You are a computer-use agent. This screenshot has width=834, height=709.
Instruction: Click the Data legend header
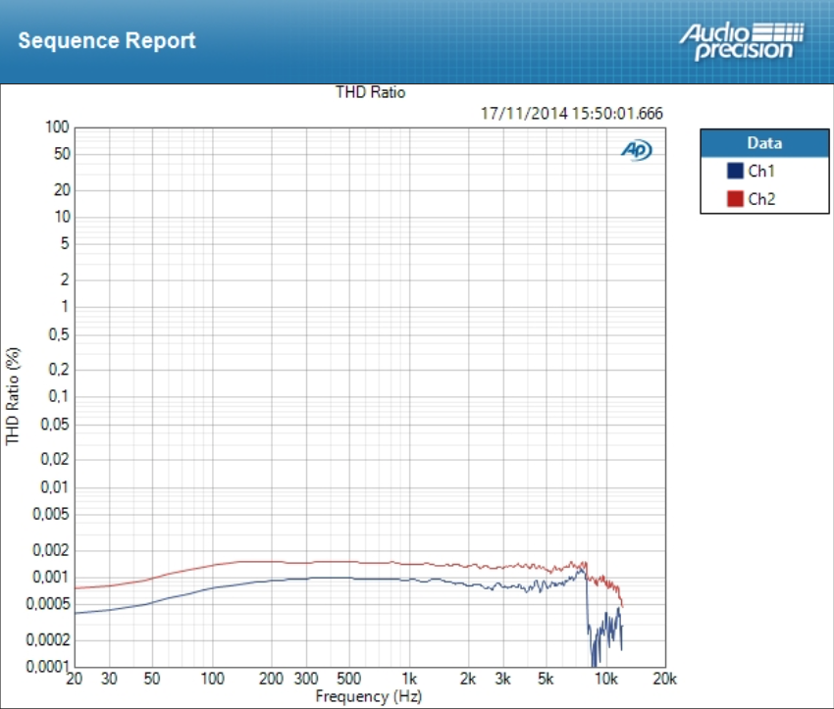point(764,143)
